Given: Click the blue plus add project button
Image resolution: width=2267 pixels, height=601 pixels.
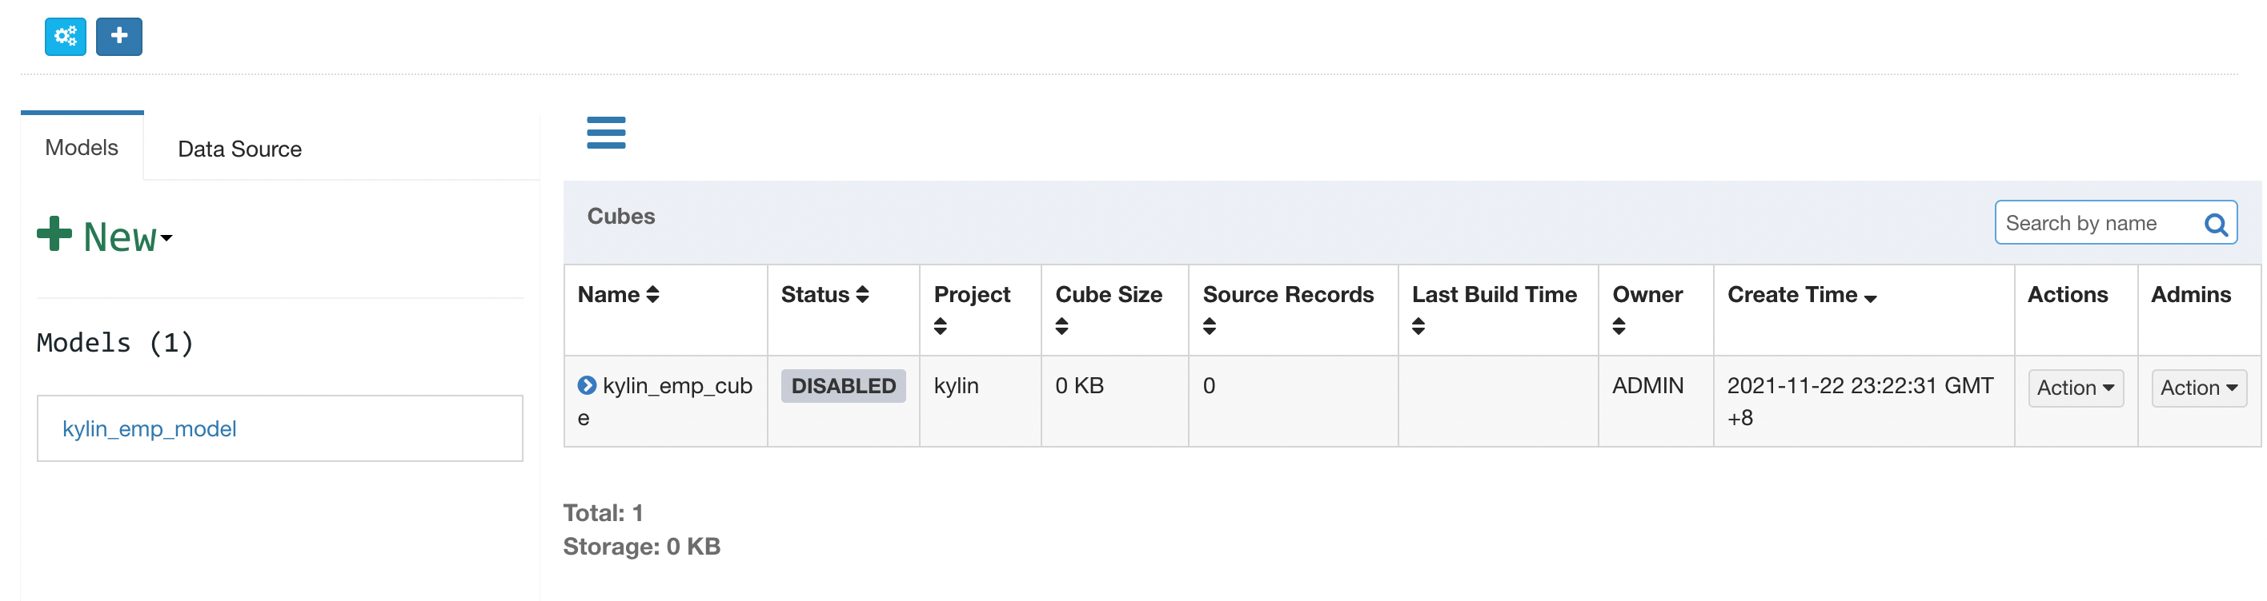Looking at the screenshot, I should point(118,36).
